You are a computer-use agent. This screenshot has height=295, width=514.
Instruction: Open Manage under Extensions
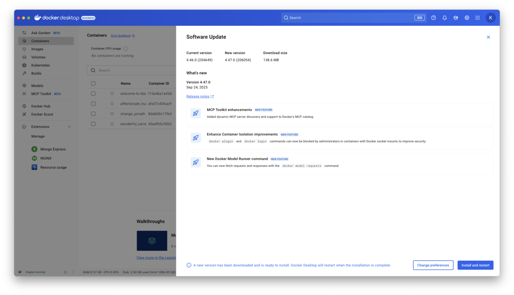click(x=38, y=136)
